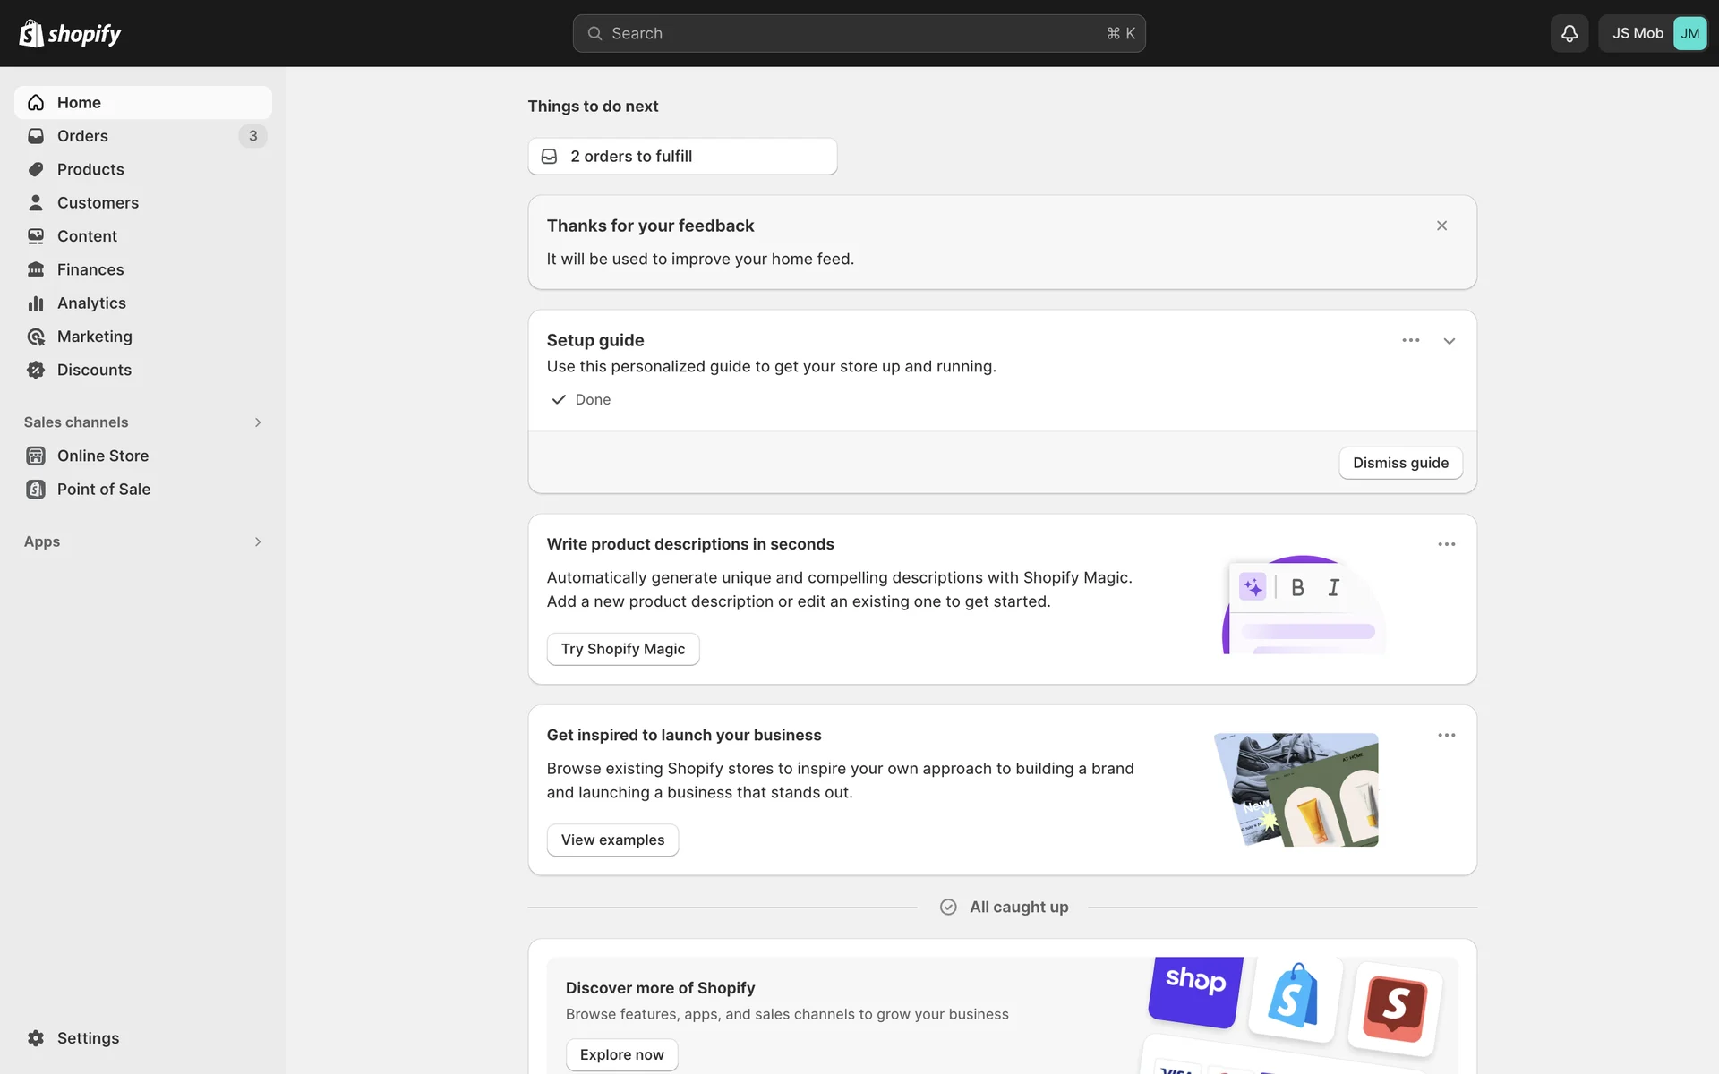The image size is (1719, 1074).
Task: Click the Shopify logo in top bar
Action: click(70, 33)
